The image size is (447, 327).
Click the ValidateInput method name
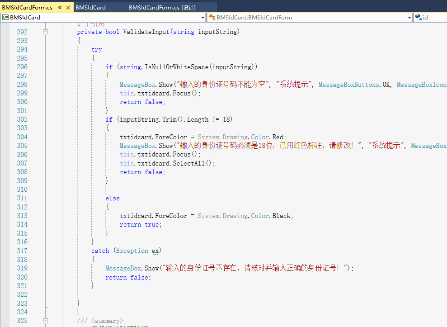[146, 32]
